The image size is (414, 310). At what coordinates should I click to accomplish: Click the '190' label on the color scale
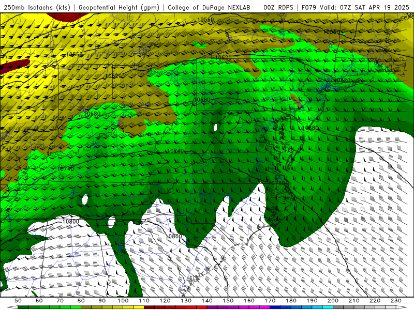pos(312,301)
